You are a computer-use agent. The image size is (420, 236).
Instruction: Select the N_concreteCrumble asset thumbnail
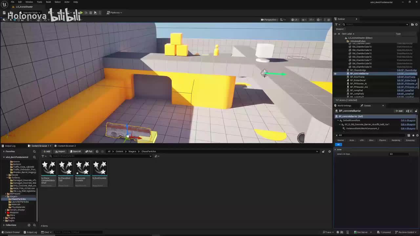(x=82, y=174)
